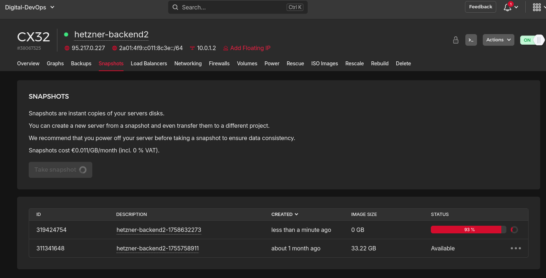This screenshot has height=278, width=546.
Task: Toggle the server power ON switch
Action: click(532, 40)
